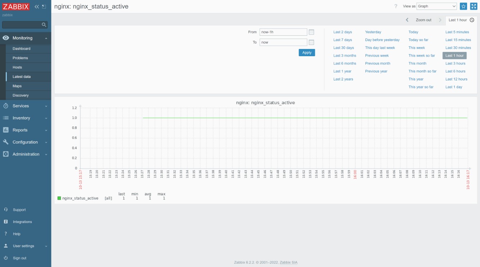The height and width of the screenshot is (267, 480).
Task: Click the green line in the graph
Action: click(305, 118)
